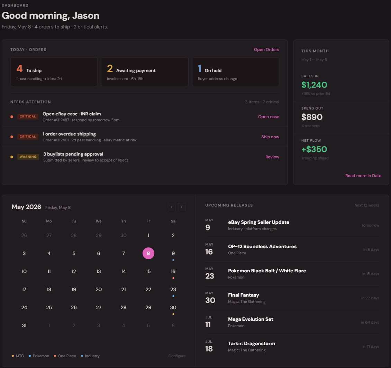Click Configure under the calendar
The height and width of the screenshot is (368, 391).
(x=177, y=356)
